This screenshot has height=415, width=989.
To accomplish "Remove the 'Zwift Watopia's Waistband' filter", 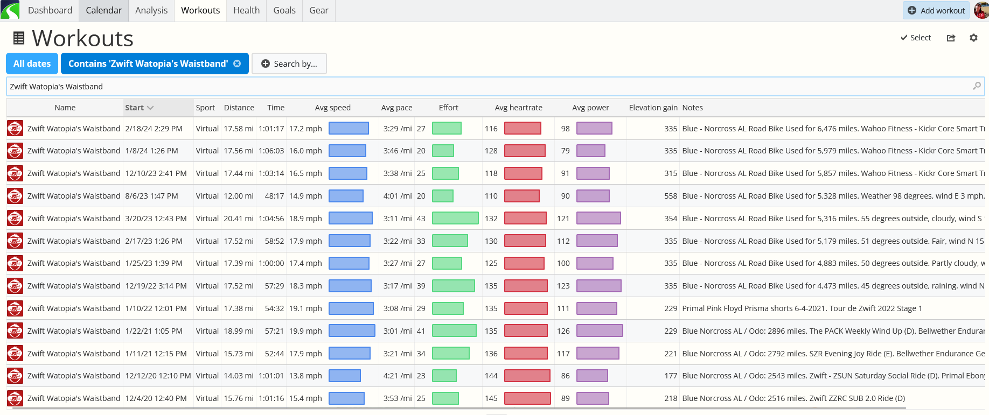I will (237, 64).
